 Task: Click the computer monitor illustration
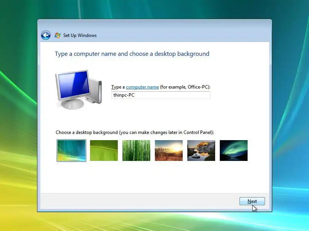78,89
